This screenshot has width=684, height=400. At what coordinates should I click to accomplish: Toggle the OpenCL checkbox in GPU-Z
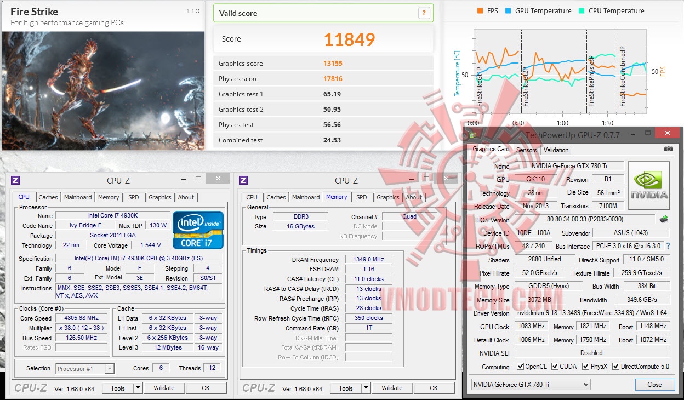pos(521,367)
